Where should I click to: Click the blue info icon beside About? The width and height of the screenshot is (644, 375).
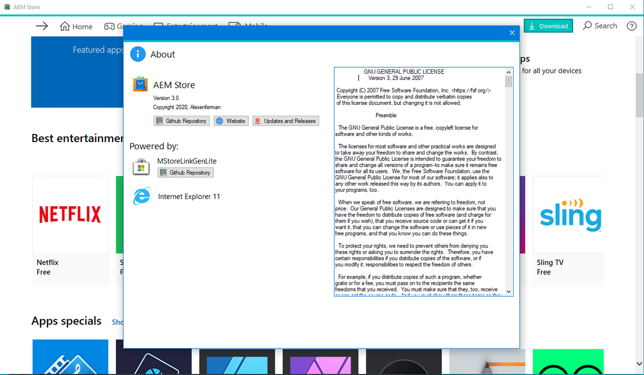point(138,54)
